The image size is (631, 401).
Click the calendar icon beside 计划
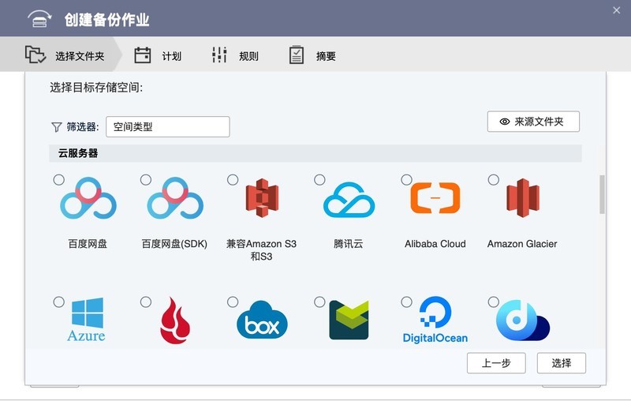143,55
